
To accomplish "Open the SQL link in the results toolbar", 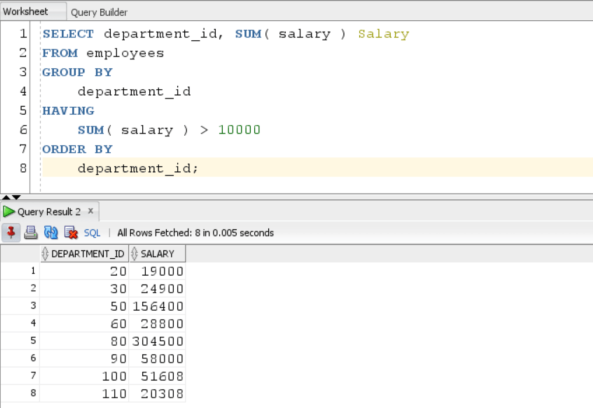I will point(92,233).
